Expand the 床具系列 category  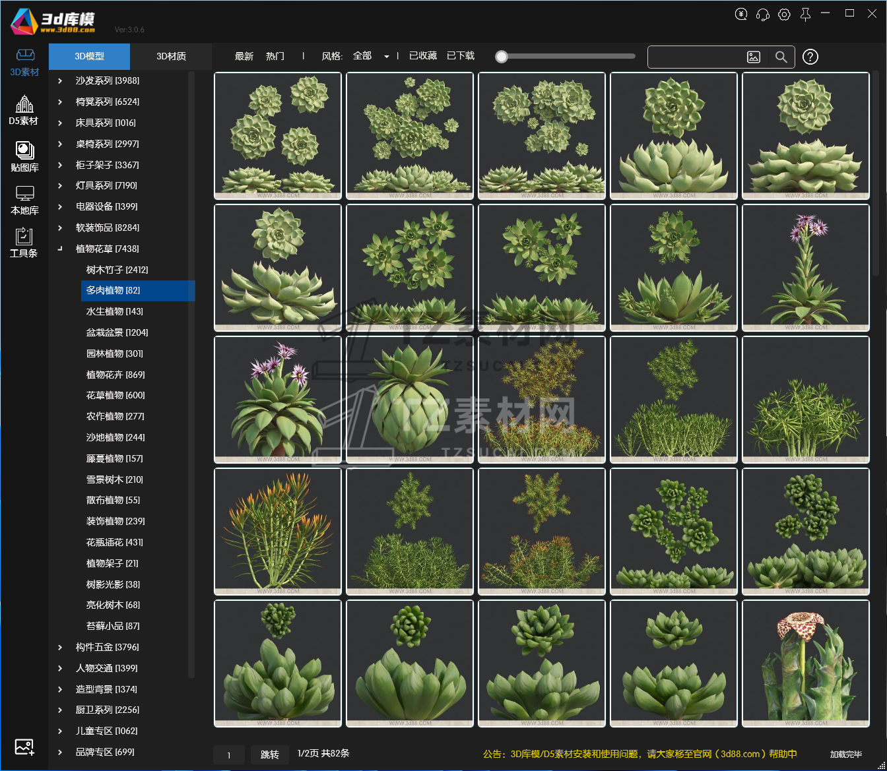60,123
